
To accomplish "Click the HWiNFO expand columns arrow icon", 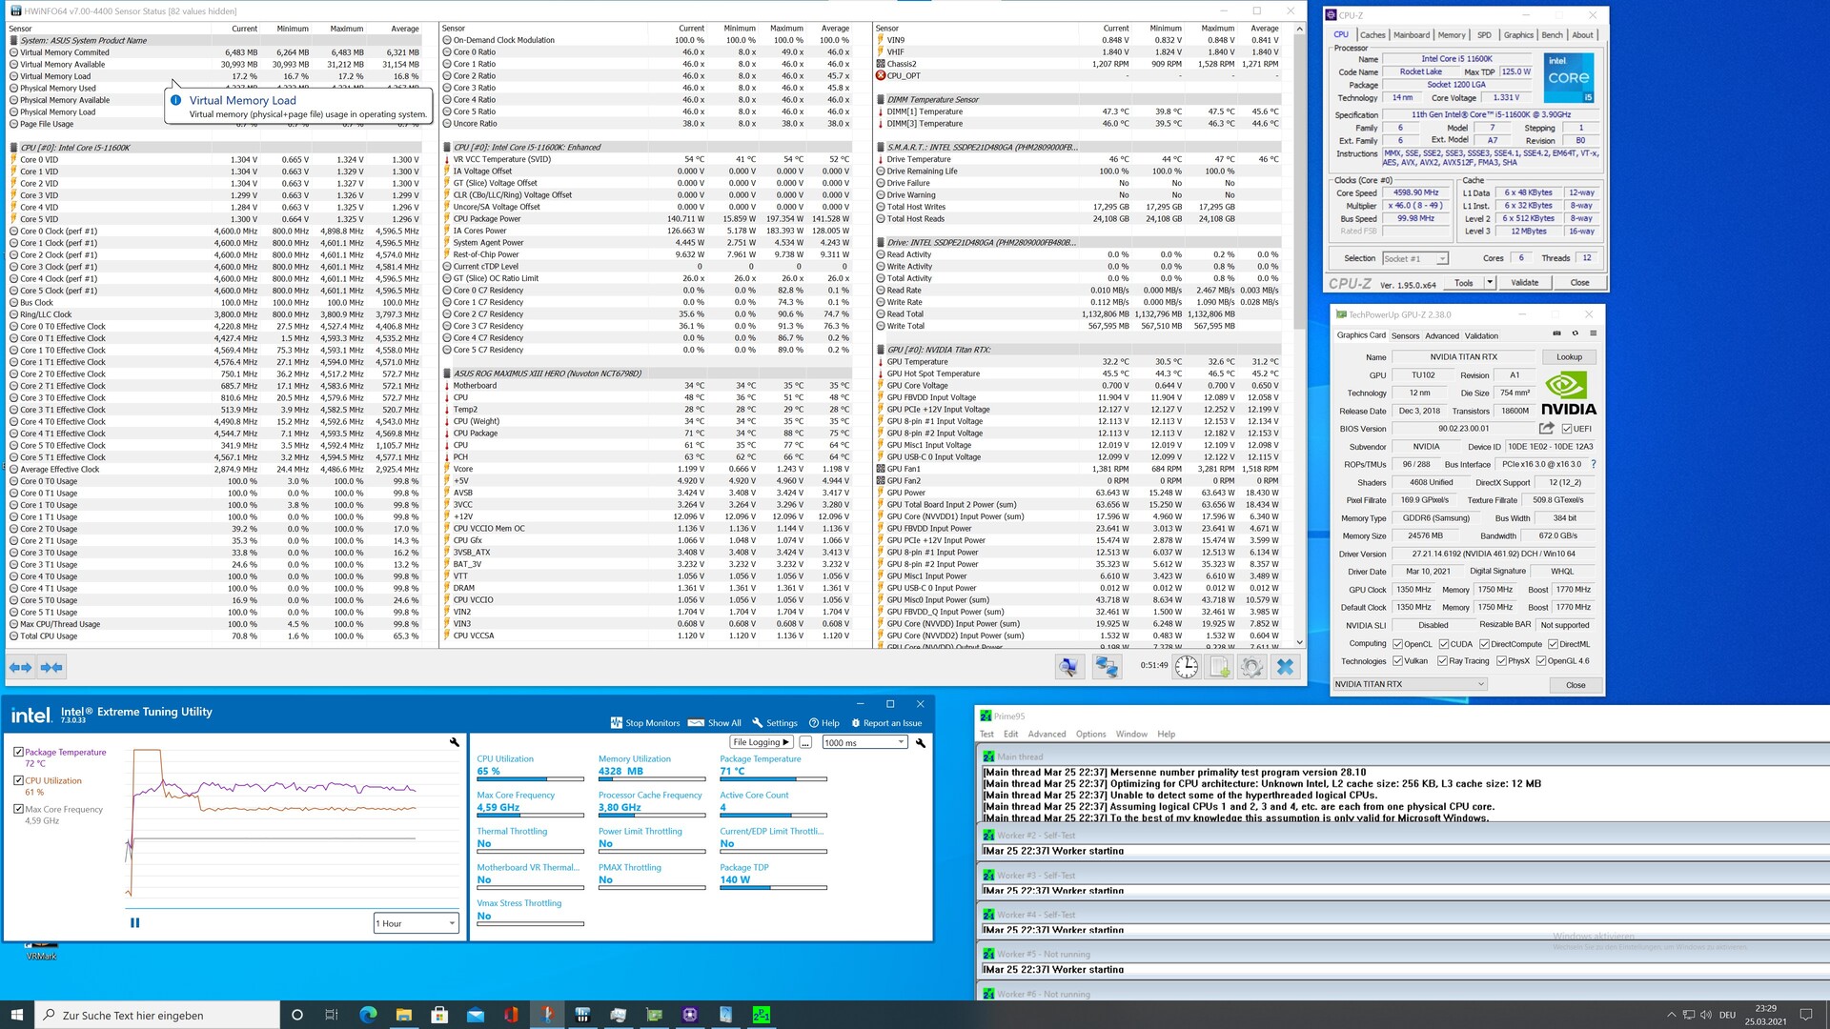I will pos(20,668).
